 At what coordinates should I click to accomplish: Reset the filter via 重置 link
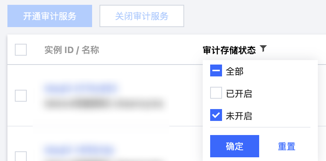coord(286,146)
